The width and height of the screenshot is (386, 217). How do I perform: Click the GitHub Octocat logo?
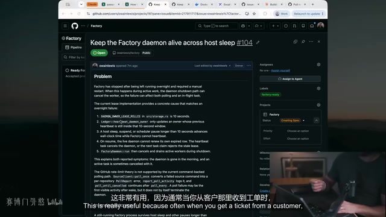[x=75, y=26]
